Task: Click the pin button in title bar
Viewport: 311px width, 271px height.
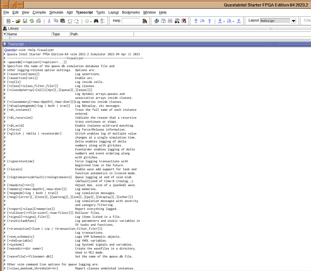Action: pos(13,5)
